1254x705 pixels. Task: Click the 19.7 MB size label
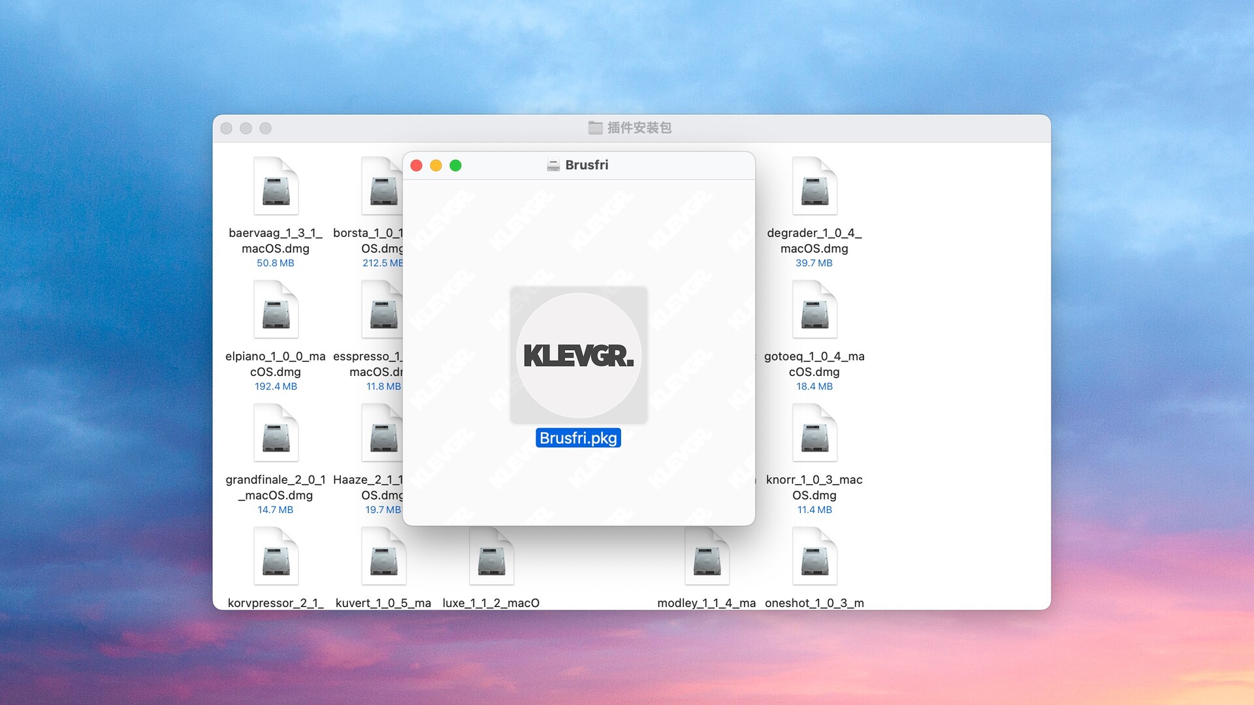click(x=383, y=510)
